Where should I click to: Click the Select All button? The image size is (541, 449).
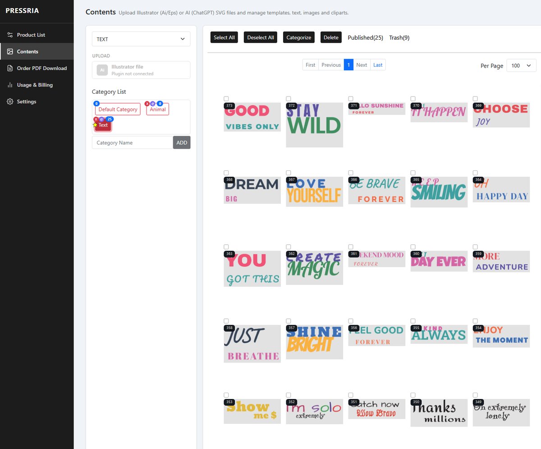224,37
